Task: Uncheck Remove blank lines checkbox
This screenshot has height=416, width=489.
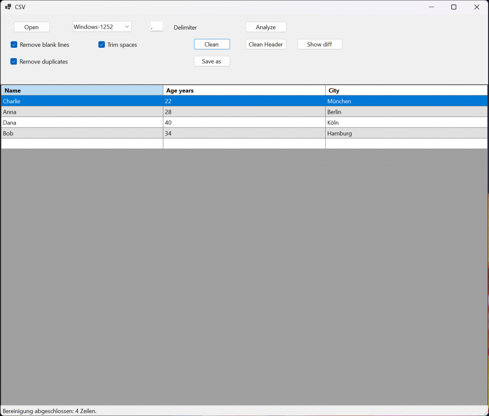Action: point(14,45)
